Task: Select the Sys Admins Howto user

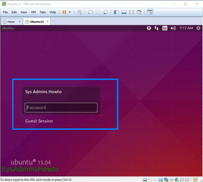Action: coord(43,92)
